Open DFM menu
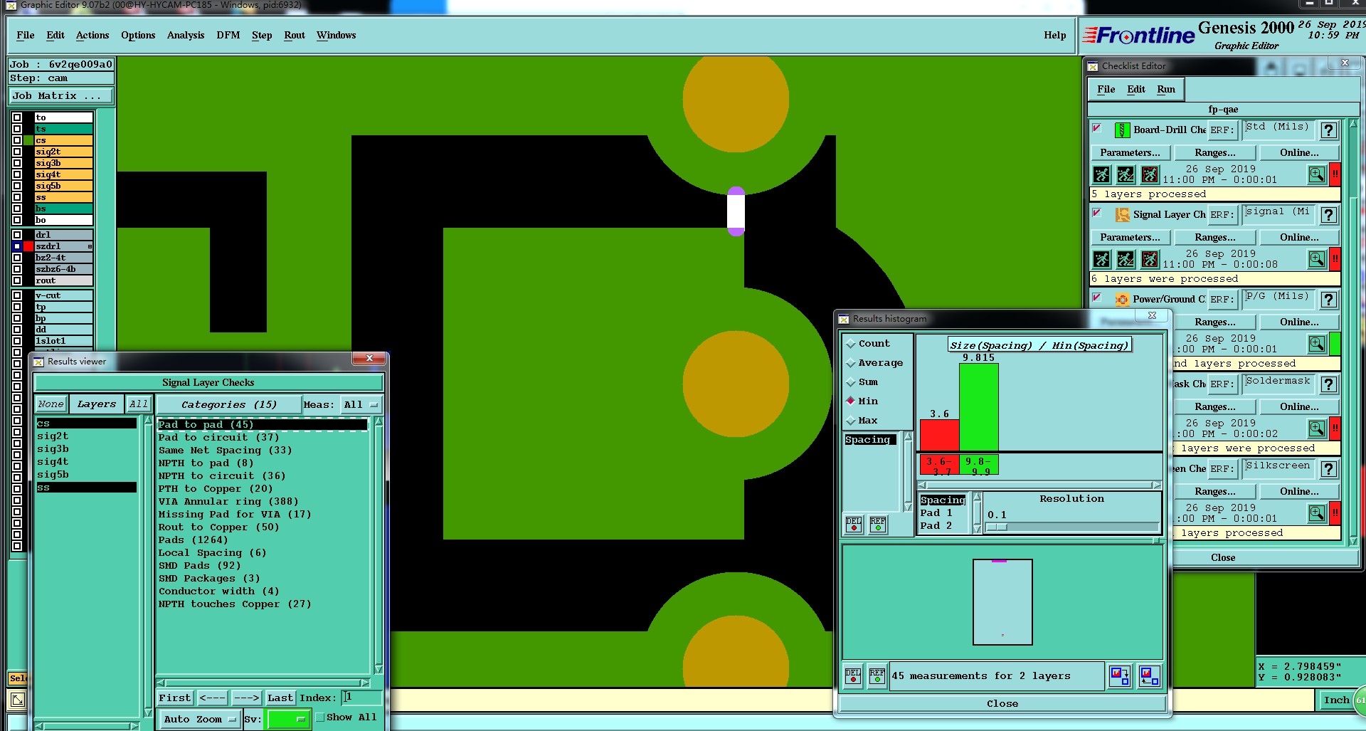Image resolution: width=1366 pixels, height=731 pixels. click(x=228, y=35)
